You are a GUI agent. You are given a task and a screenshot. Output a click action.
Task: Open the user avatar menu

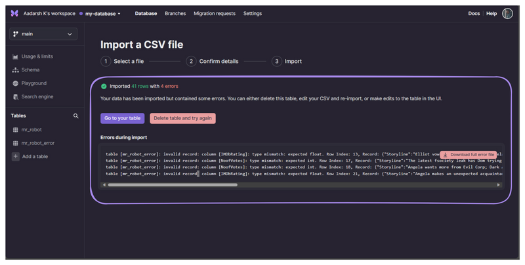507,13
